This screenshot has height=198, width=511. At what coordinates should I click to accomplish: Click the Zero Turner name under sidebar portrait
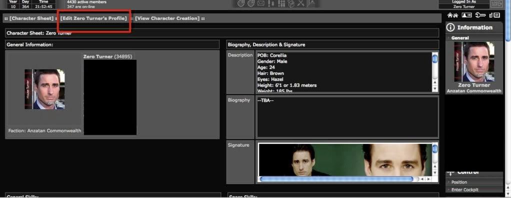474,85
